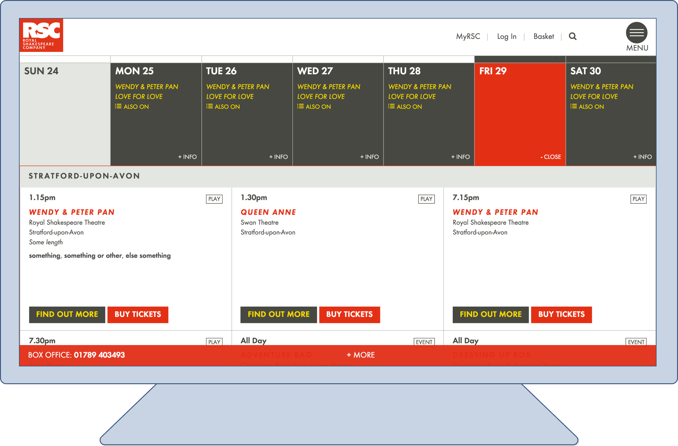
Task: Collapse FRI 29 with - CLOSE
Action: pos(551,157)
